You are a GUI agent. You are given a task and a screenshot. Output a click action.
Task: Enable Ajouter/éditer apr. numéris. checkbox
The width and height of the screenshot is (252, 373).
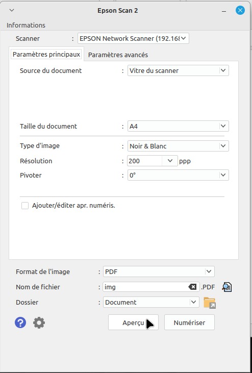pyautogui.click(x=25, y=206)
